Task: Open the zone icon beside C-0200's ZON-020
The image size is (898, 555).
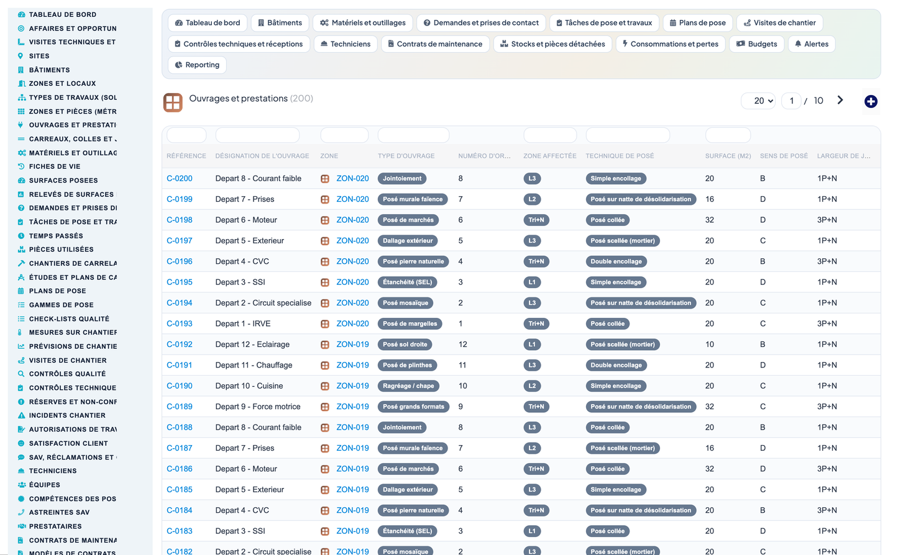Action: [x=325, y=179]
